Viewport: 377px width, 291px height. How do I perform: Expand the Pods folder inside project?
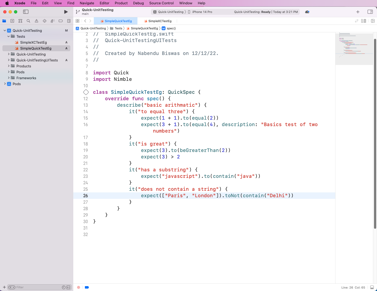point(9,72)
